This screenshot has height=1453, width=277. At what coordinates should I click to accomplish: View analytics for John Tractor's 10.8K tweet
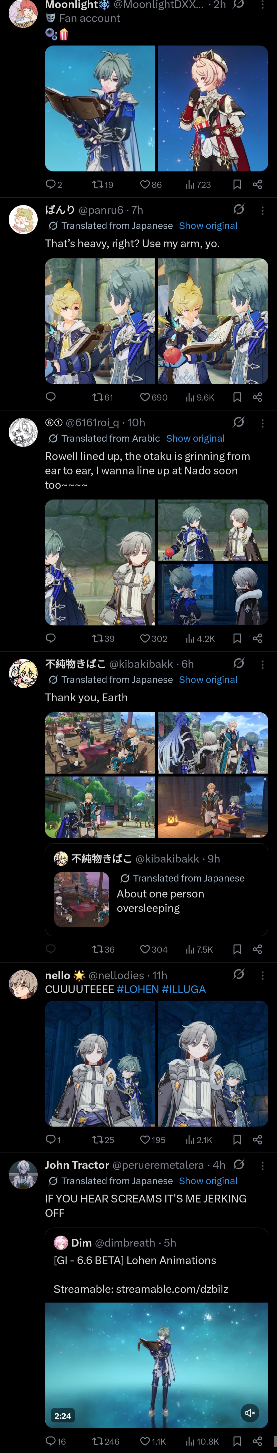(202, 1441)
